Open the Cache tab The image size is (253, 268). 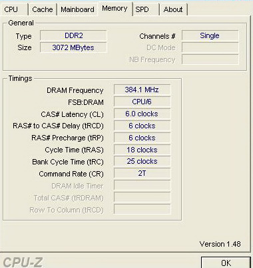43,9
